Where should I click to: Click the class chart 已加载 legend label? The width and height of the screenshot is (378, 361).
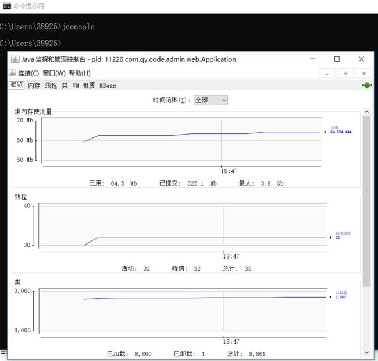point(341,293)
